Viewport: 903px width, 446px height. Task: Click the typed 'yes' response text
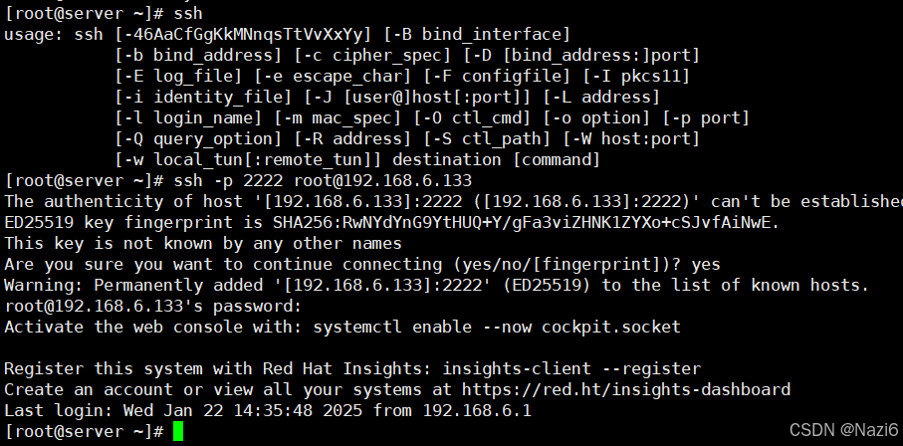point(706,265)
